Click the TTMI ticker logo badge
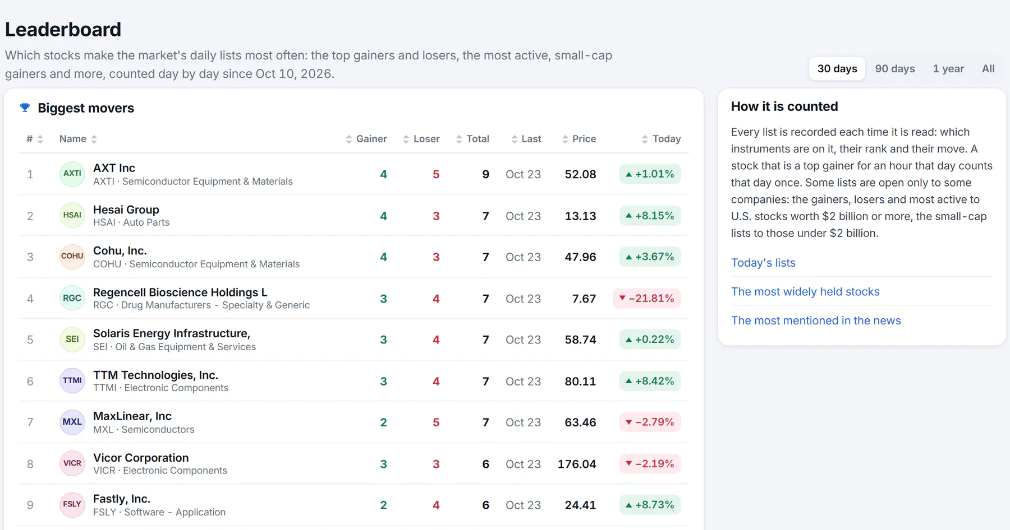The width and height of the screenshot is (1010, 530). pos(72,381)
